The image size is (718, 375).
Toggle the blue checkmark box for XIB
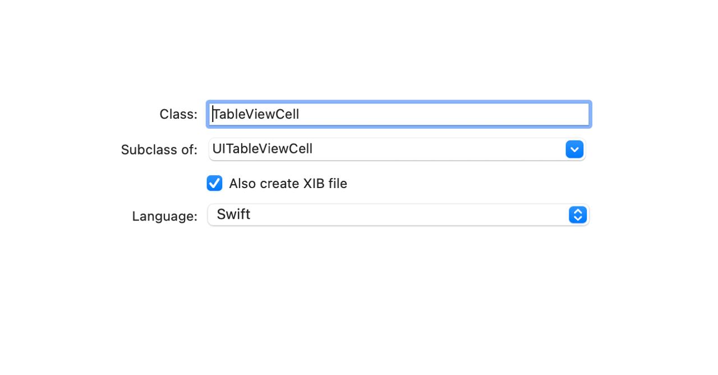pyautogui.click(x=214, y=183)
